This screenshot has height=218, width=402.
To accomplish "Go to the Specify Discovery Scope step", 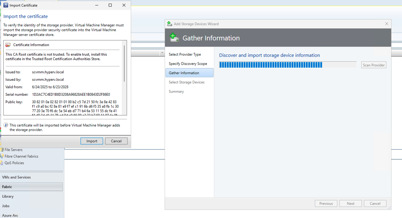I will pyautogui.click(x=188, y=64).
